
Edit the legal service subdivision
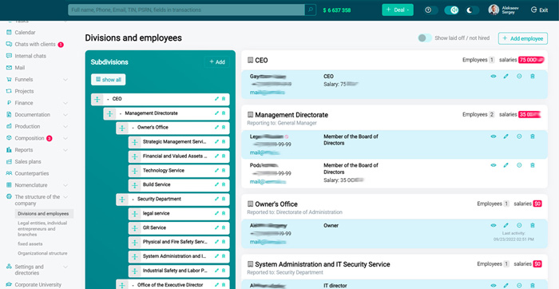216,213
